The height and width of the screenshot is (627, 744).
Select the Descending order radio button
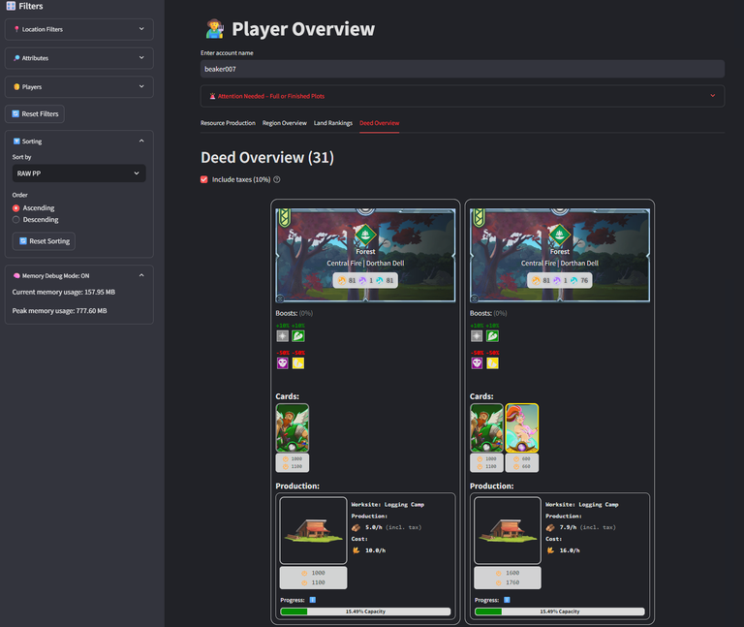click(x=16, y=220)
